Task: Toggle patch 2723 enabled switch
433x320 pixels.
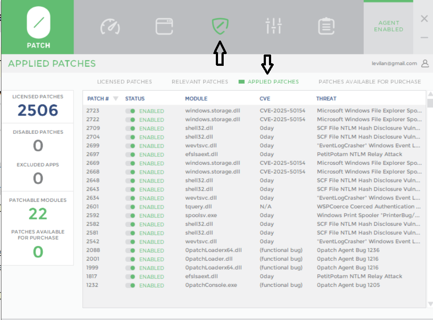Action: tap(130, 111)
